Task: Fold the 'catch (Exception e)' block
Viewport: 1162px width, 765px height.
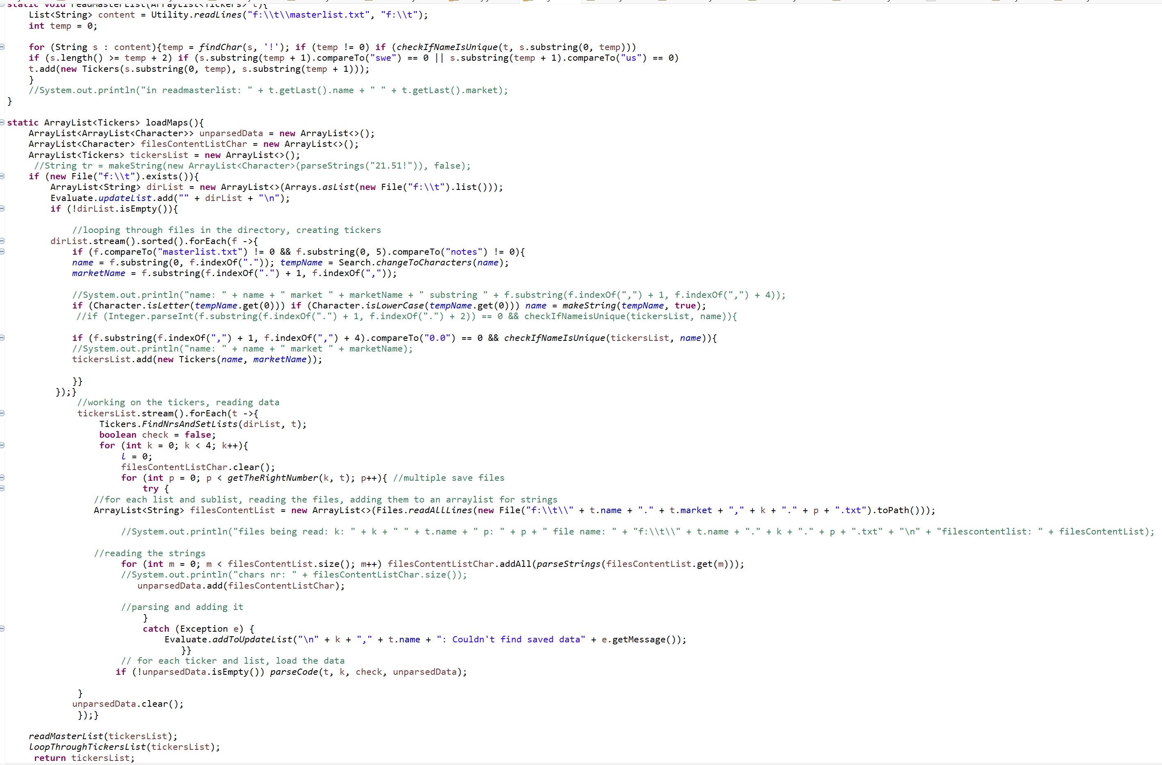Action: pyautogui.click(x=2, y=628)
